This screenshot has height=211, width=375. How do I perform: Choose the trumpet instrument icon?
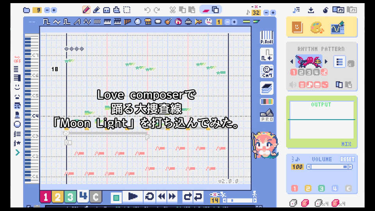198,22
